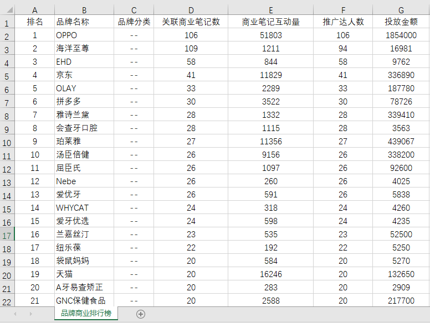Select row 1 header
Viewport: 430px width, 323px height.
[x=7, y=22]
